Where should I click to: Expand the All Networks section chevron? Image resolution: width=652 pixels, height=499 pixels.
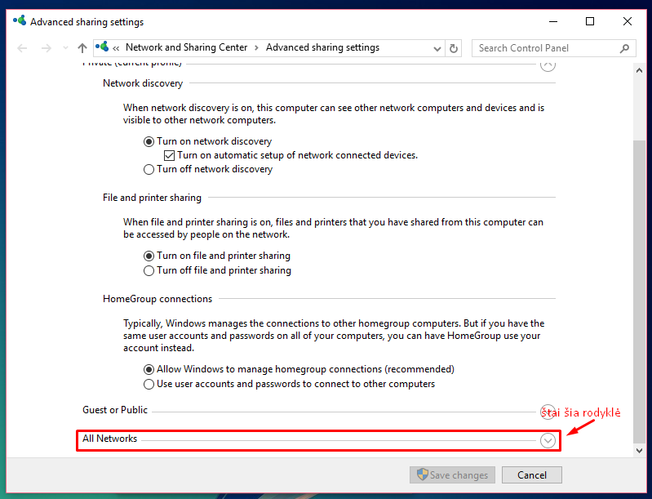coord(548,440)
